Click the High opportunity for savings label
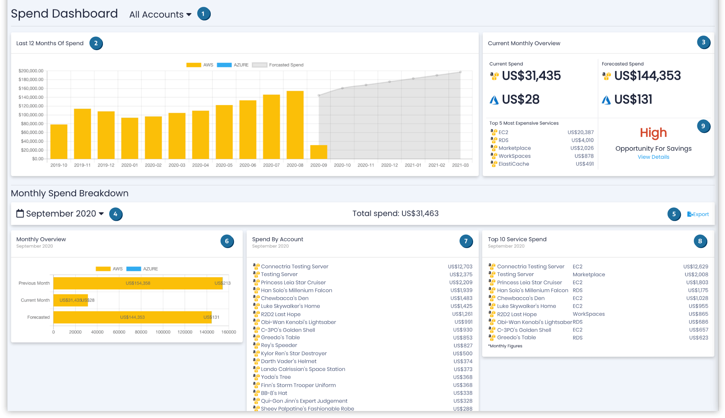 [x=653, y=133]
